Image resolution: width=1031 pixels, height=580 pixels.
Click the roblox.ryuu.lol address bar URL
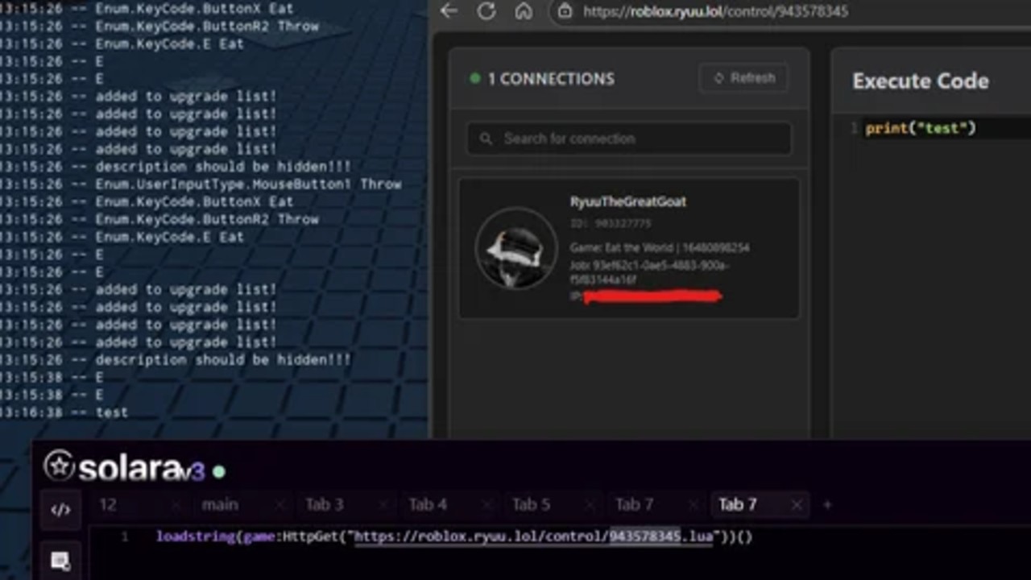click(715, 11)
